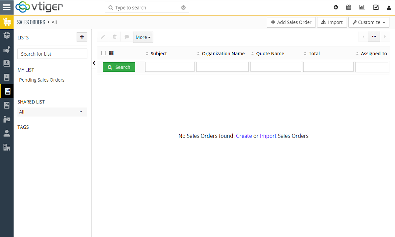The width and height of the screenshot is (395, 237).
Task: Click the Add Sales Order button
Action: click(291, 22)
